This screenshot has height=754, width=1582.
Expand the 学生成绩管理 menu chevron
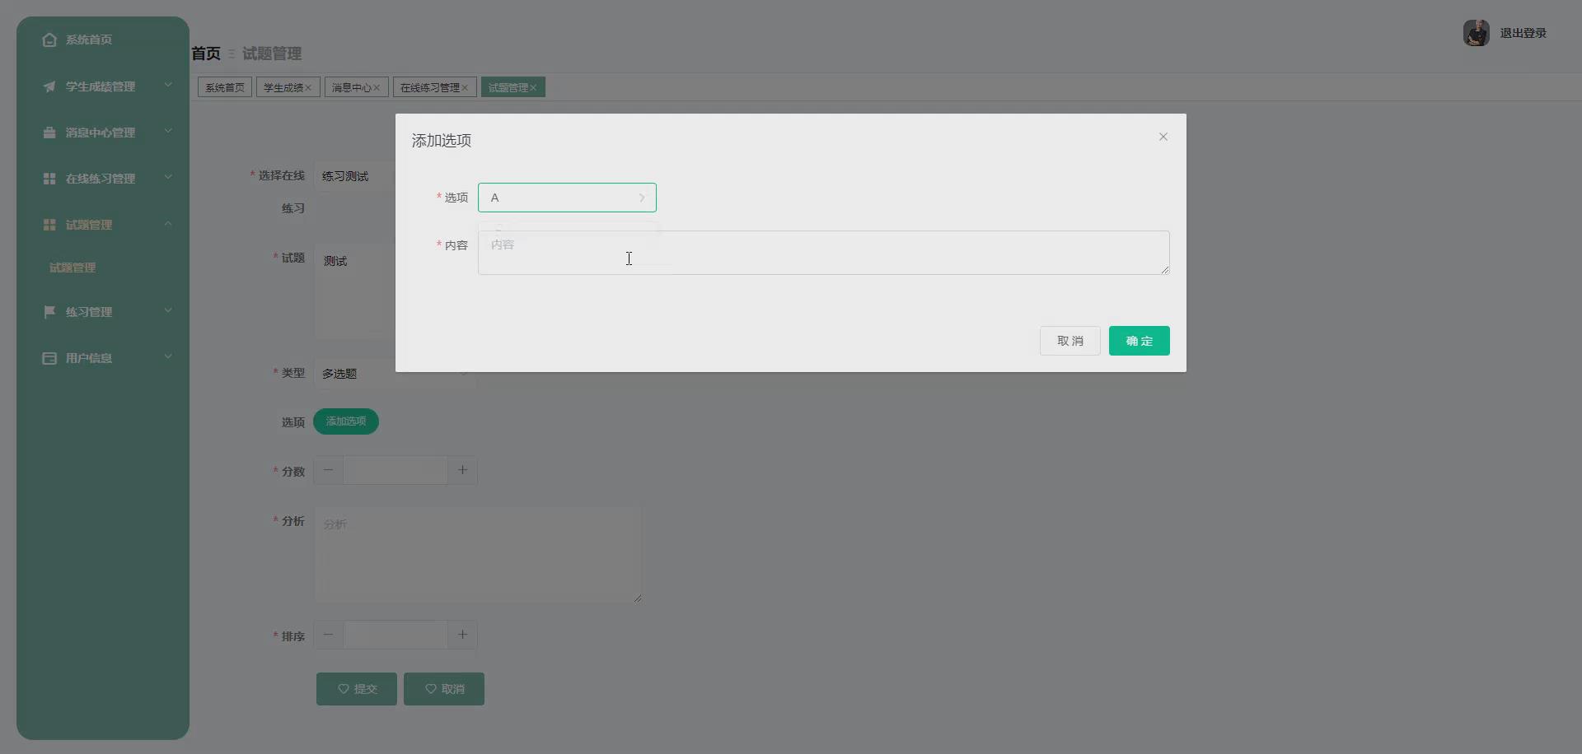point(168,84)
